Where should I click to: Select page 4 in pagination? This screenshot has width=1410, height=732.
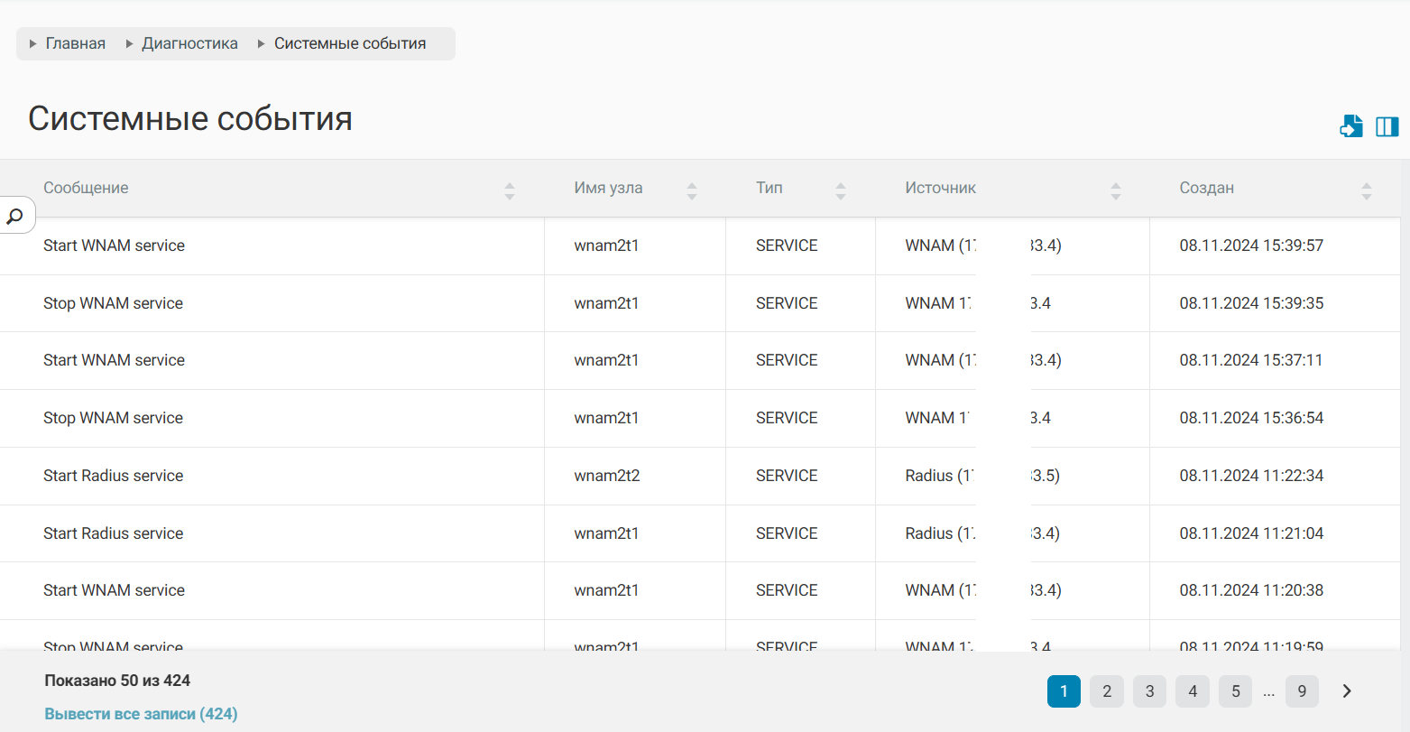(x=1193, y=691)
